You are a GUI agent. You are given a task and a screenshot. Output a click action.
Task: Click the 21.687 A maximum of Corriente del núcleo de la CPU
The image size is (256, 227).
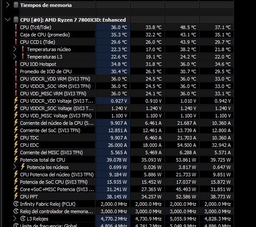pos(187,123)
